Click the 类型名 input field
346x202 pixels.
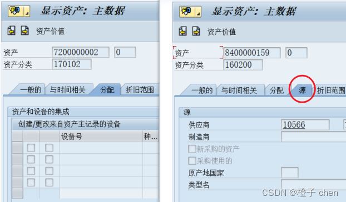tap(314, 184)
